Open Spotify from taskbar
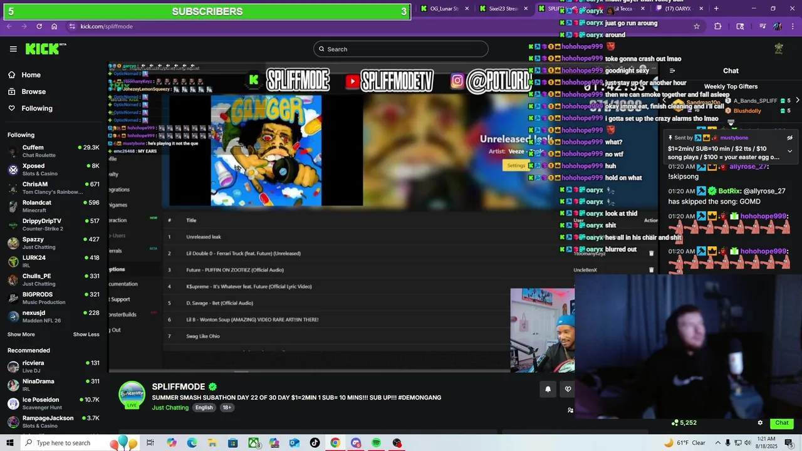 click(376, 443)
